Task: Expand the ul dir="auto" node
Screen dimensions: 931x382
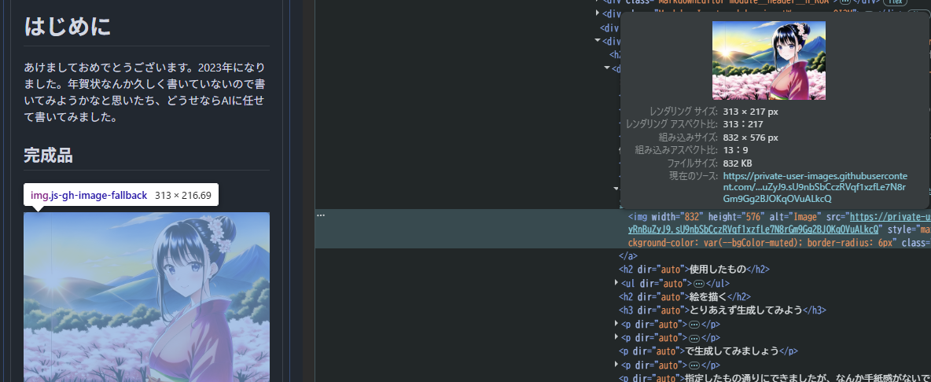Action: point(616,283)
